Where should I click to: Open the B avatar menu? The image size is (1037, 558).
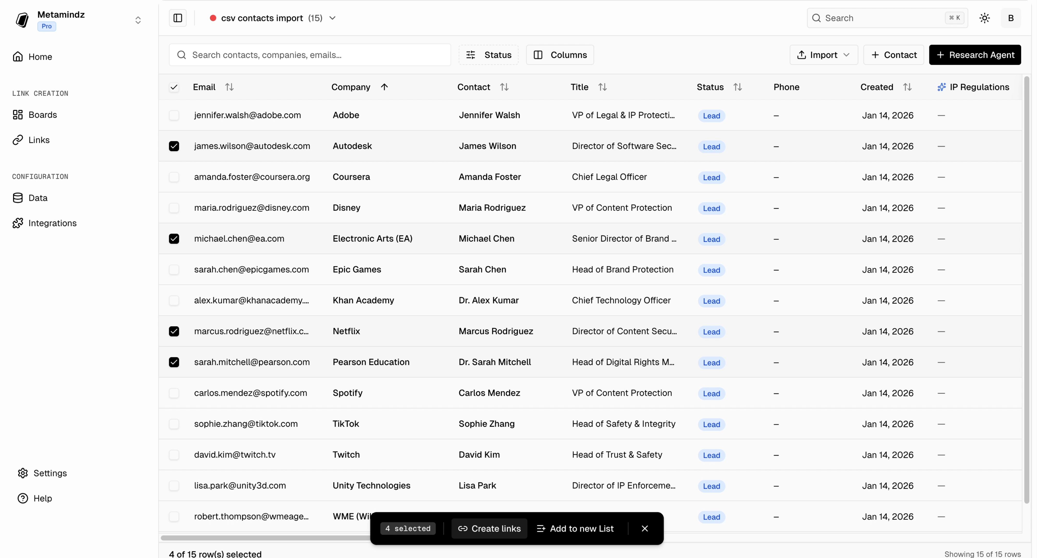point(1011,18)
